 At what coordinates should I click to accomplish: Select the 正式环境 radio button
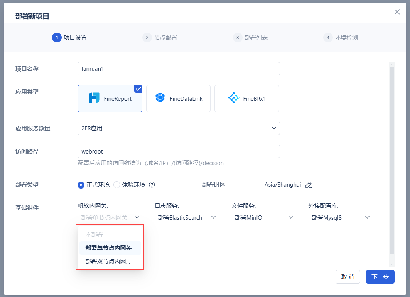81,185
